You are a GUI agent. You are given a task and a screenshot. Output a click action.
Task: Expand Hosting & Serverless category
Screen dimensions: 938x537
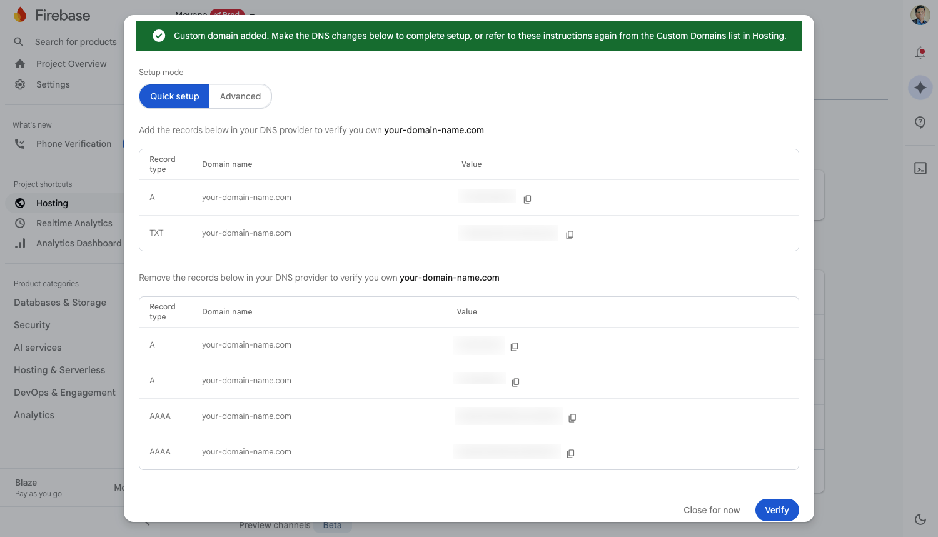(x=59, y=370)
